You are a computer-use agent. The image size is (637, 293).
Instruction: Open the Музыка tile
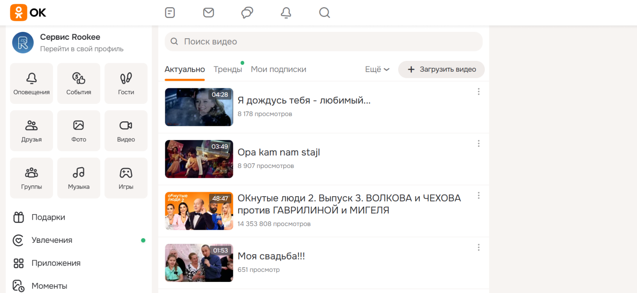pyautogui.click(x=79, y=178)
